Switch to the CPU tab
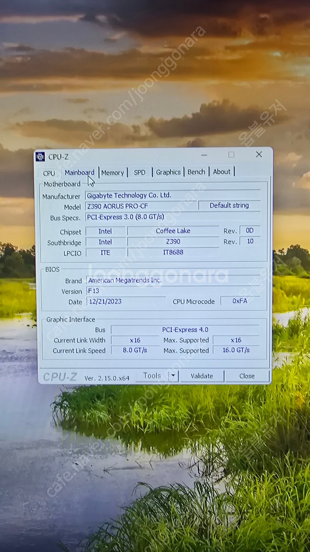310x552 pixels. 49,173
